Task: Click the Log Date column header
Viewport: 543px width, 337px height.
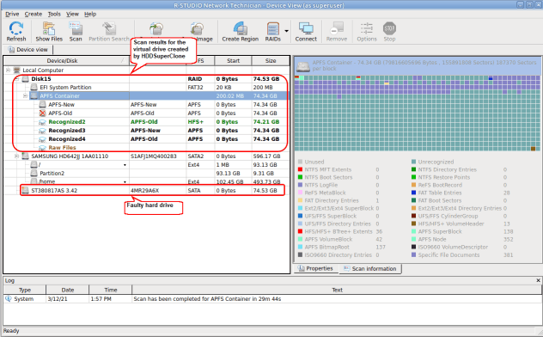Action: tap(68, 290)
